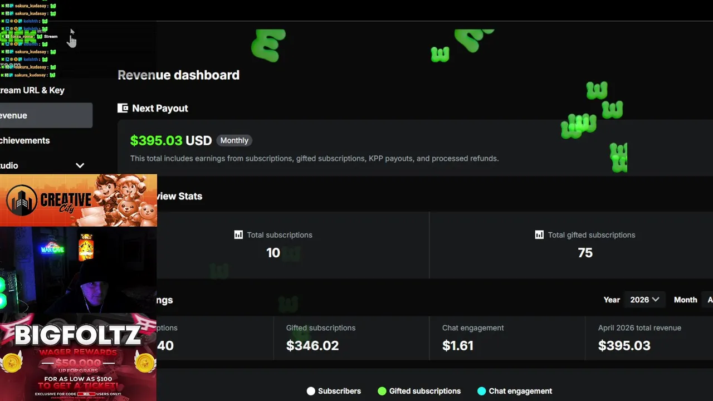Viewport: 713px width, 401px height.
Task: Open the Stream URL & Key sidebar item
Action: [x=33, y=90]
